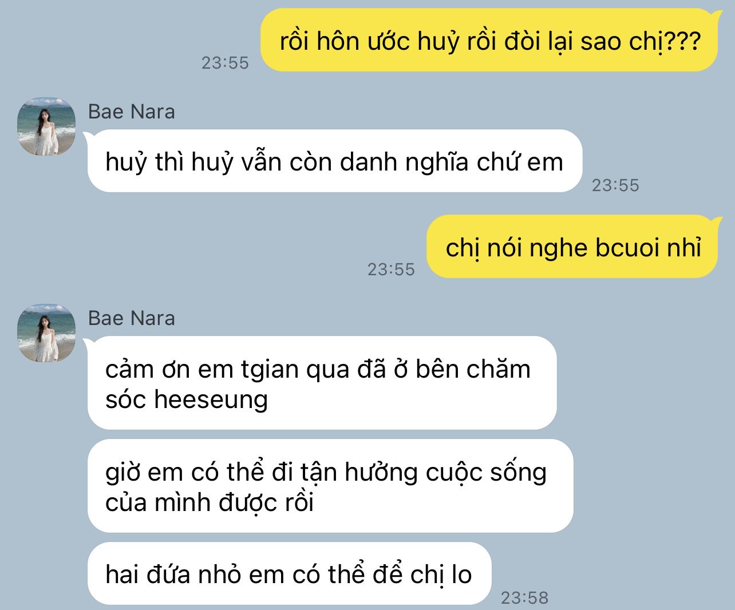Open Bae Nara's upper beach avatar
Screen dimensions: 735x610
click(46, 126)
